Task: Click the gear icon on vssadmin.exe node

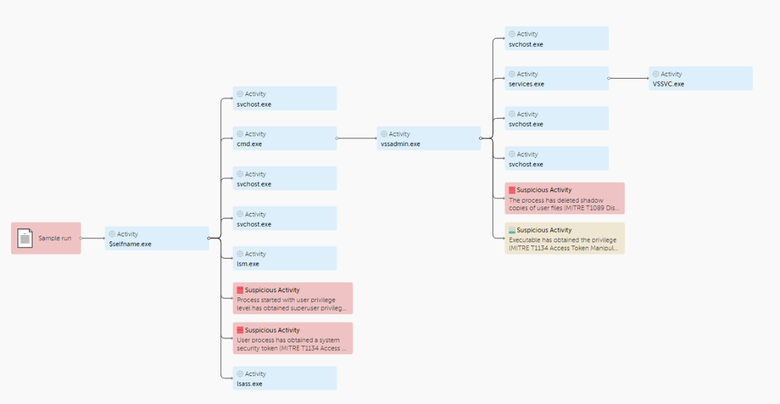Action: [383, 134]
